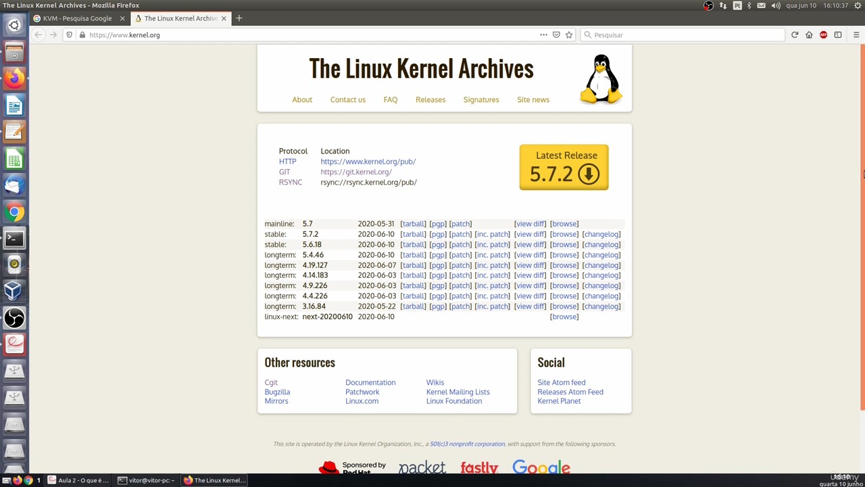Open the Site news page
Viewport: 865px width, 487px height.
coord(533,99)
